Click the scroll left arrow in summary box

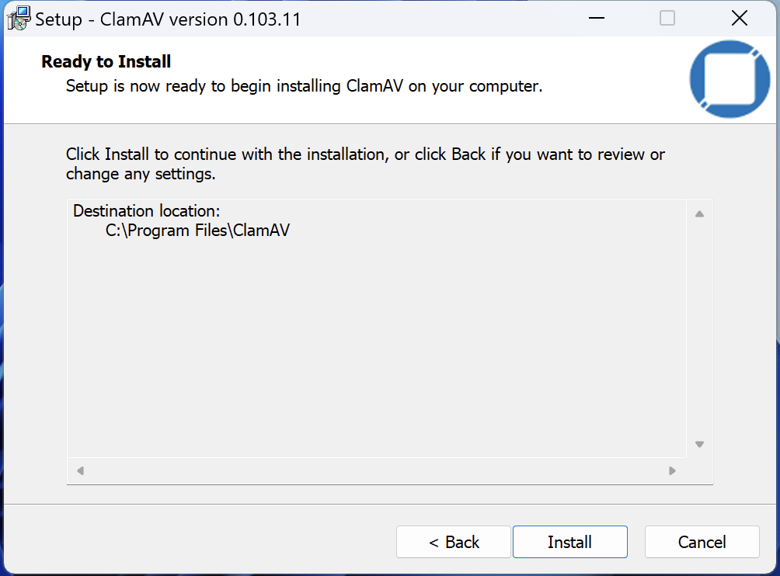coord(81,470)
